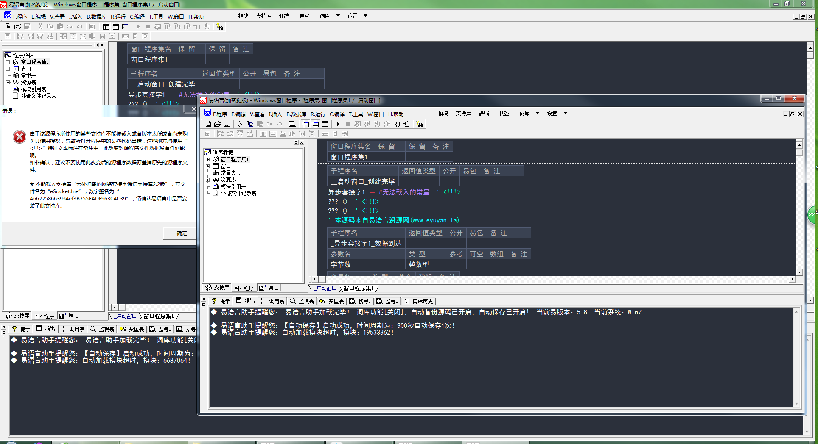This screenshot has height=444, width=818.
Task: Click the app logo icon in front window menu bar
Action: 207,113
